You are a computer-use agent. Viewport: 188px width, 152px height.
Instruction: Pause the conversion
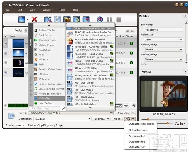[x=109, y=19]
